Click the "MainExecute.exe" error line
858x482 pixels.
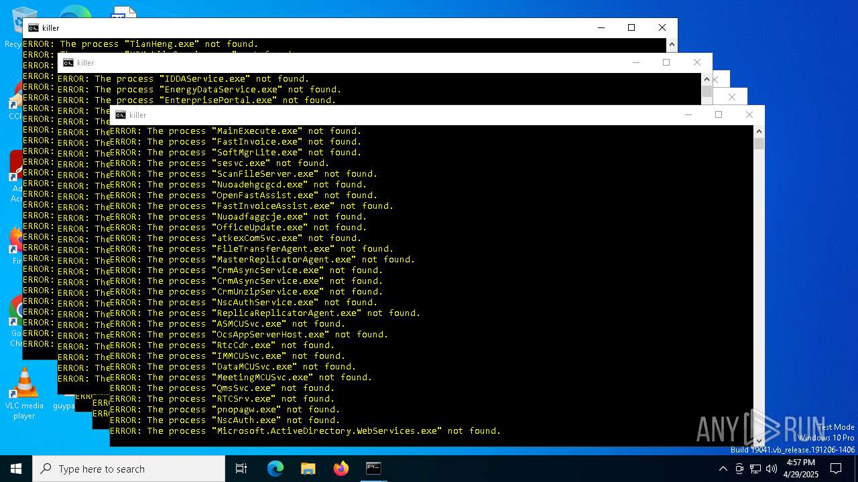pyautogui.click(x=236, y=131)
